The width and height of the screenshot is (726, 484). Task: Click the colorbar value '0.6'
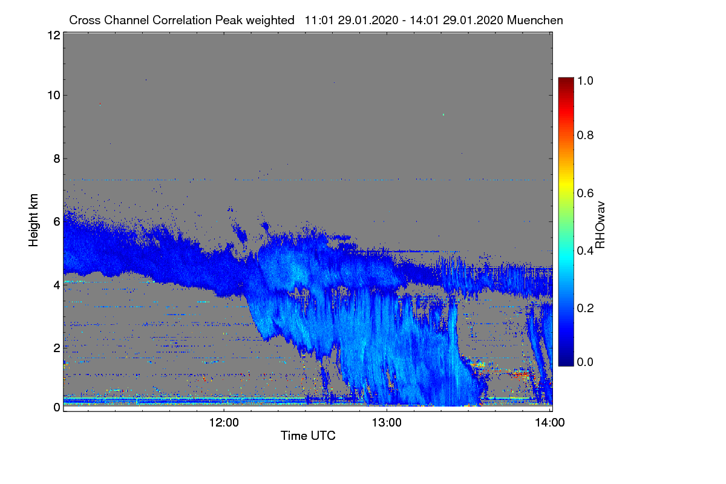coord(584,193)
